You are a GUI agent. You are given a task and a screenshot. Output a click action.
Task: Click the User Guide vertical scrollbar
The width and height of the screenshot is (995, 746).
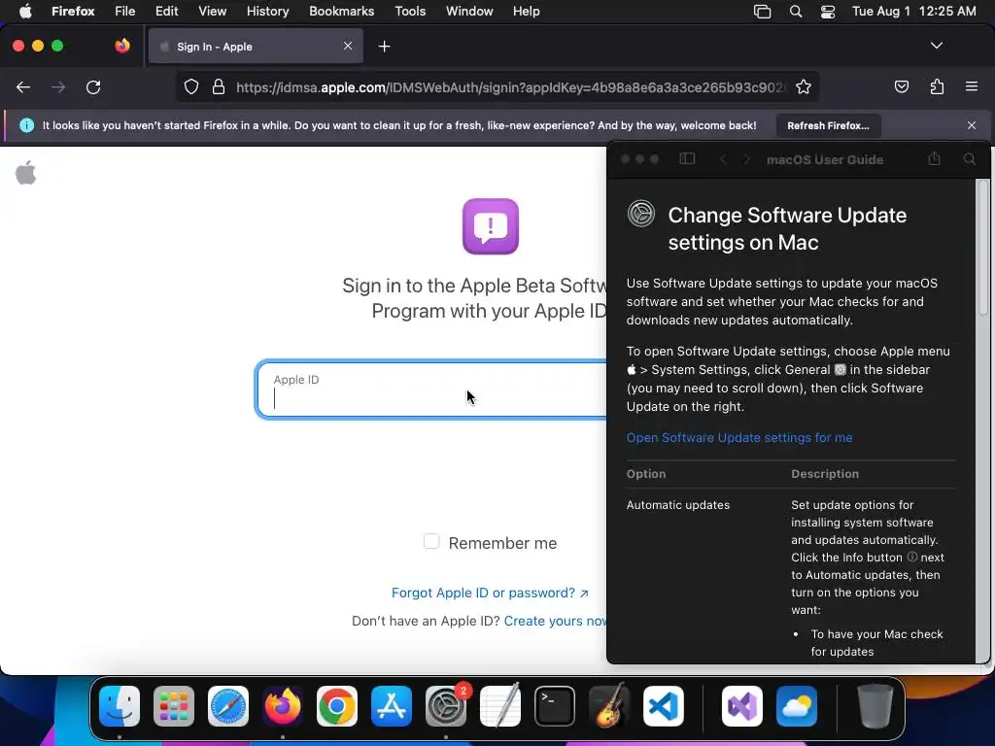983,248
